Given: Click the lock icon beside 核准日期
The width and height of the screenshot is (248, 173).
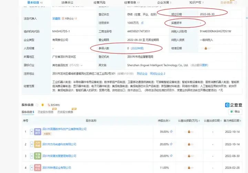Looking at the screenshot, I should coord(206,48).
